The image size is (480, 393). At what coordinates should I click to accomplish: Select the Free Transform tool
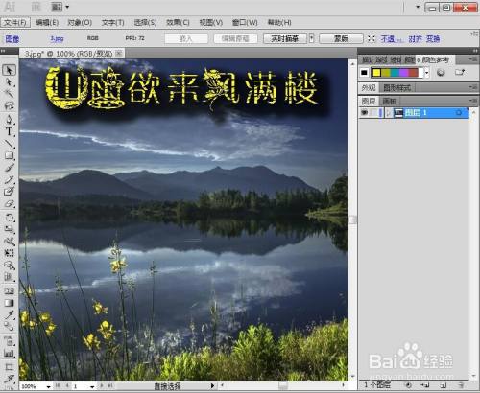click(9, 253)
